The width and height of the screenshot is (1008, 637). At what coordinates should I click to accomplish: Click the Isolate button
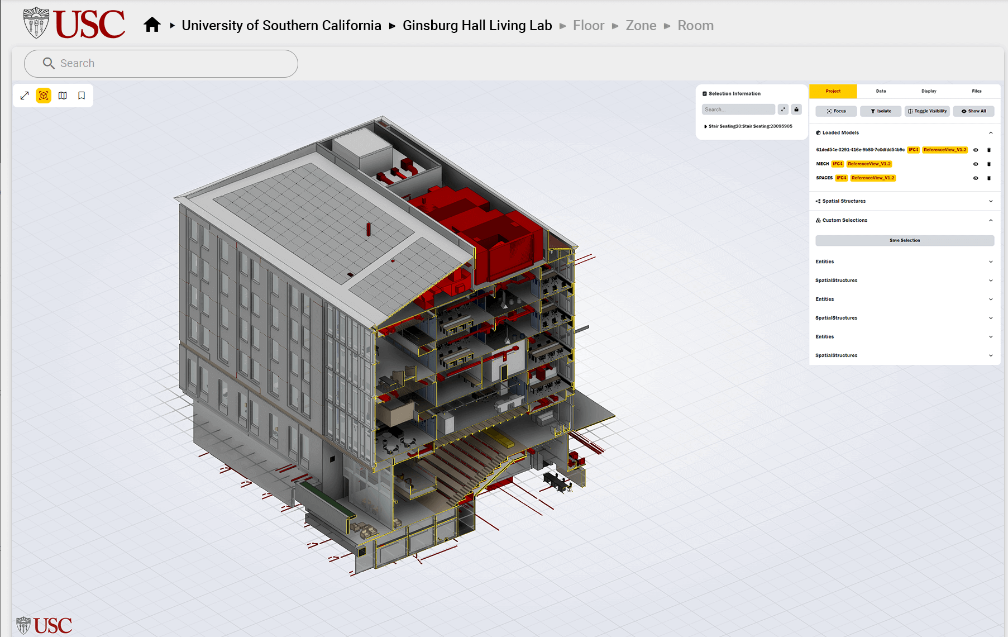[881, 111]
